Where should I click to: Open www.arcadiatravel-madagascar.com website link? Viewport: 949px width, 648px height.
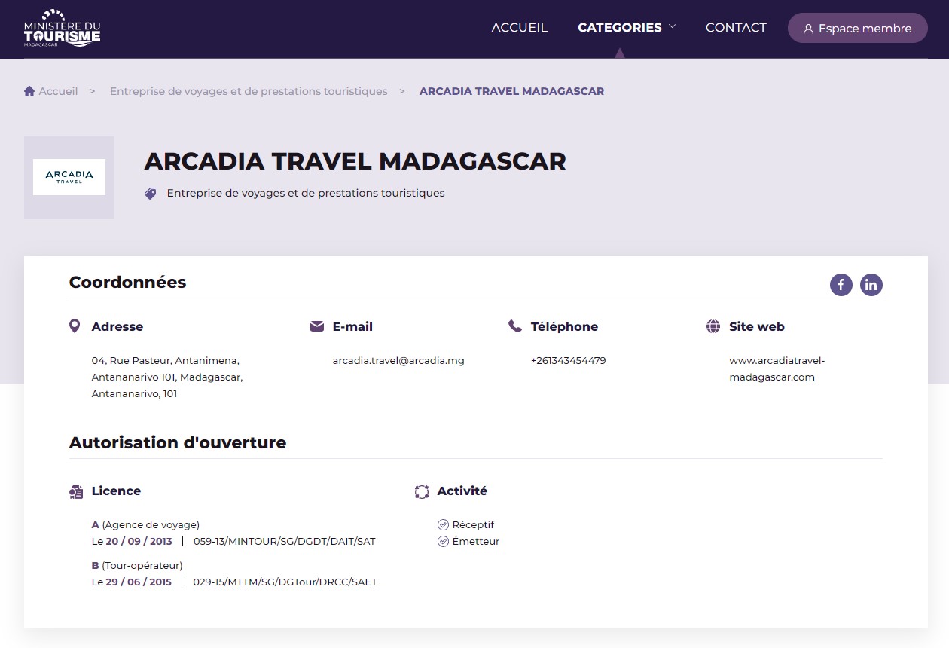click(777, 368)
